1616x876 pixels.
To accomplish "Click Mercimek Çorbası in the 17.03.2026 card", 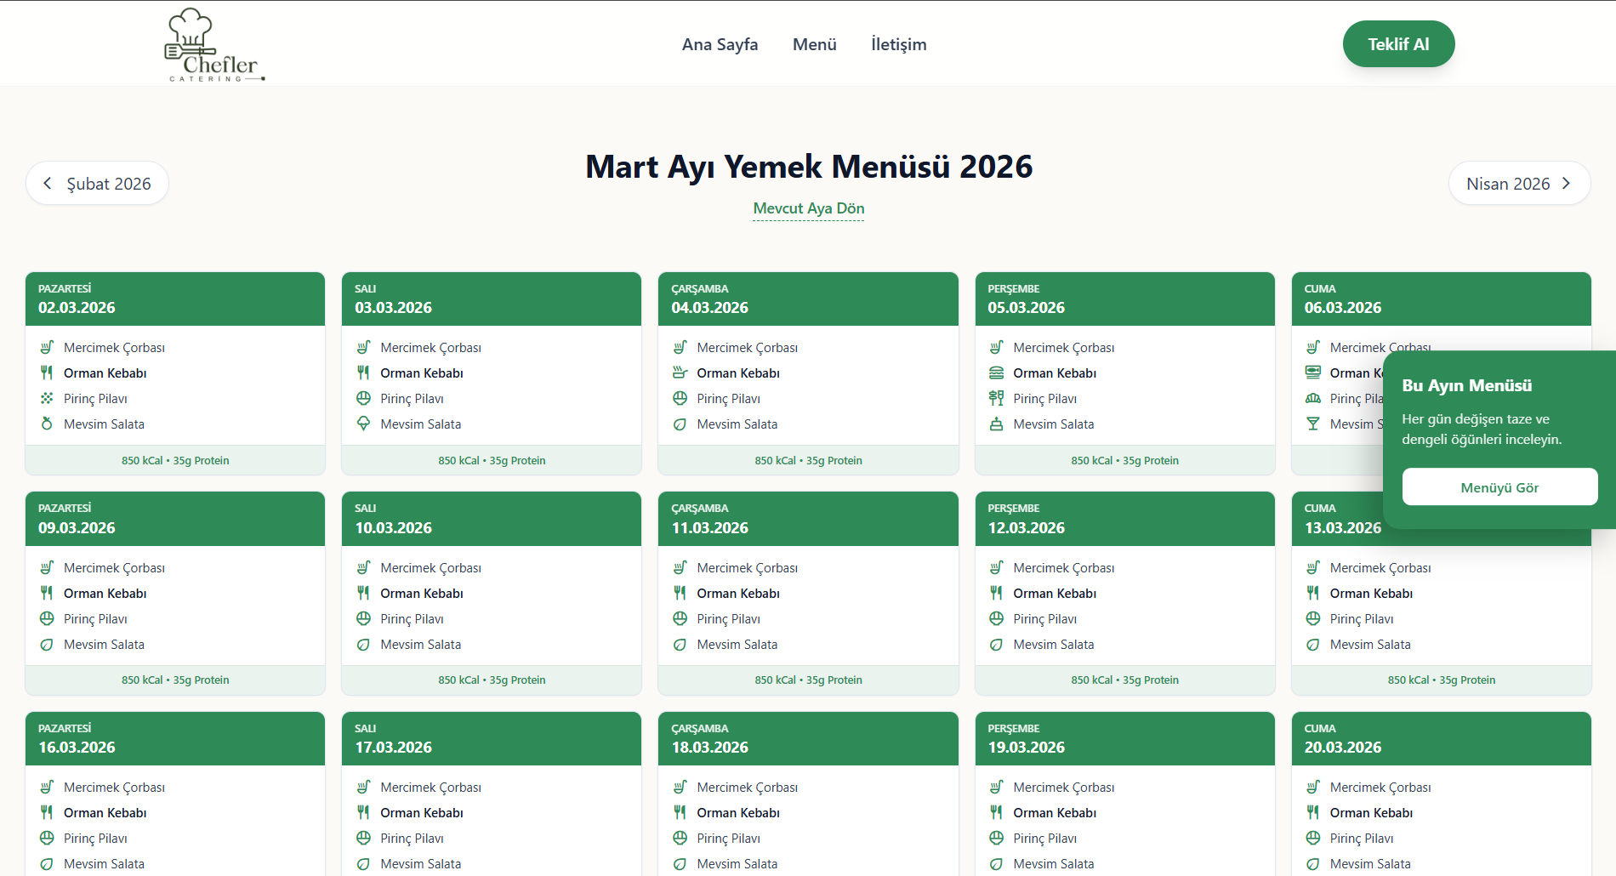I will (430, 787).
